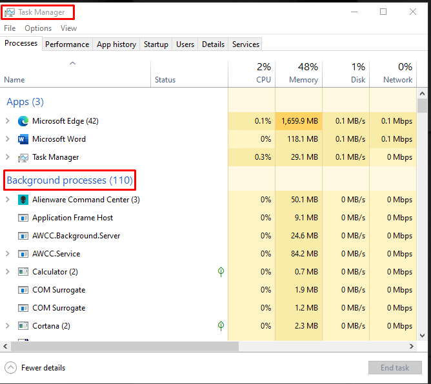This screenshot has height=384, width=431.
Task: Switch to the App history tab
Action: click(116, 44)
